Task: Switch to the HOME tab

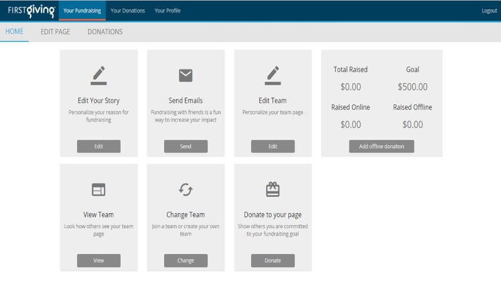Action: pyautogui.click(x=14, y=32)
